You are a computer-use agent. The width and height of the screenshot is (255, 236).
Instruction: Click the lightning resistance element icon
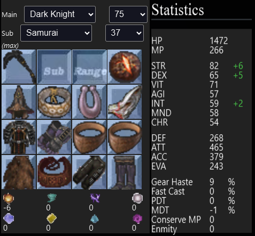click(x=95, y=198)
